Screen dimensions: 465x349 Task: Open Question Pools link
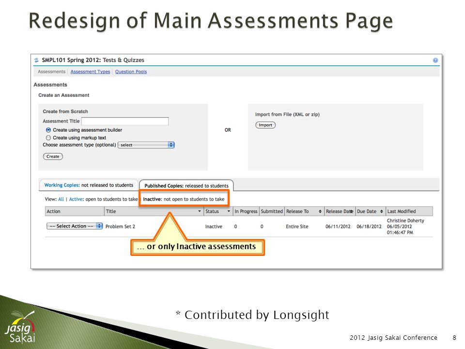pyautogui.click(x=131, y=72)
